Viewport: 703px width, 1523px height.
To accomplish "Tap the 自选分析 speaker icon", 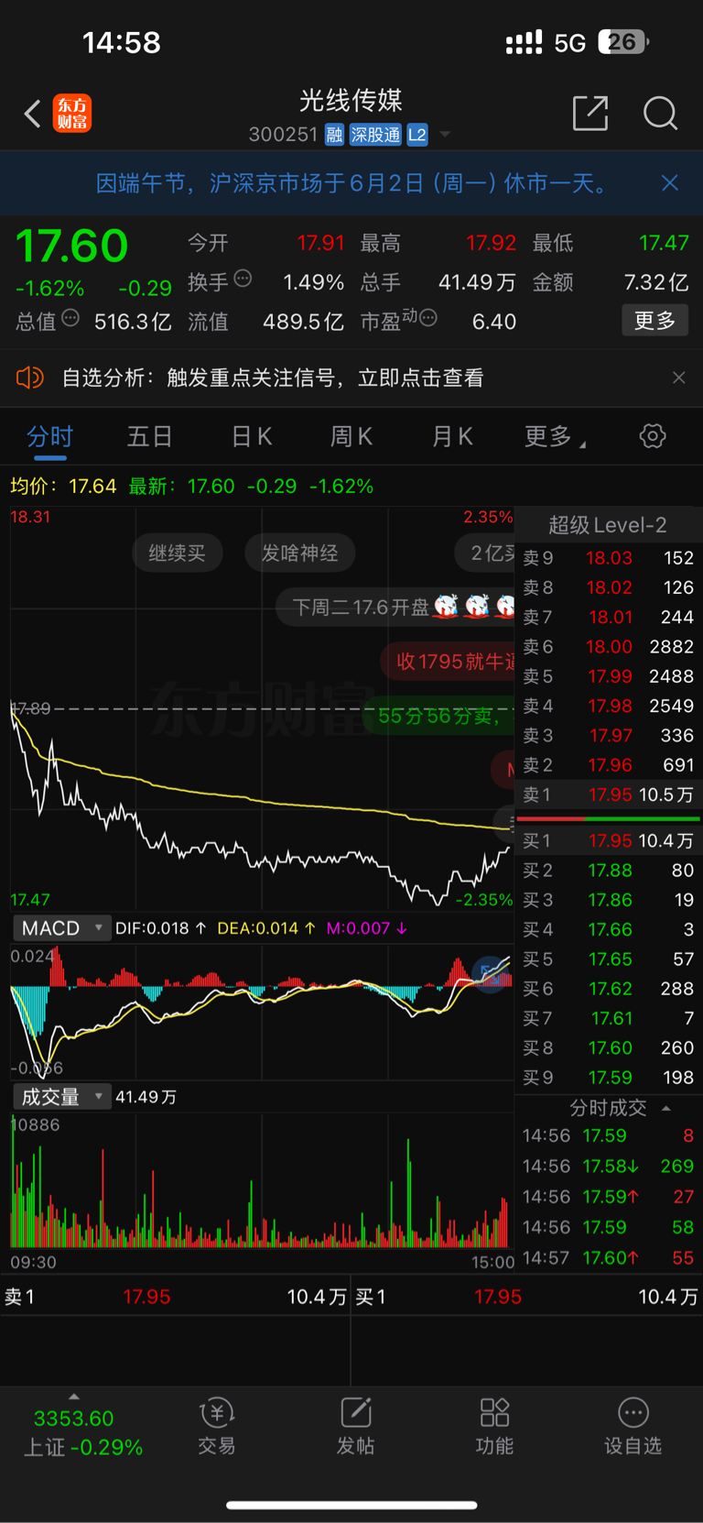I will pyautogui.click(x=30, y=378).
